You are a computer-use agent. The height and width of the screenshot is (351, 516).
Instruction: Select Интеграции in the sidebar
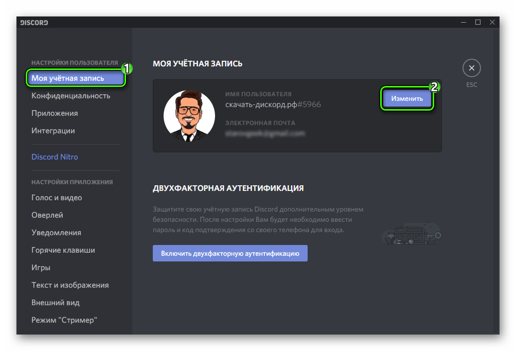click(53, 131)
